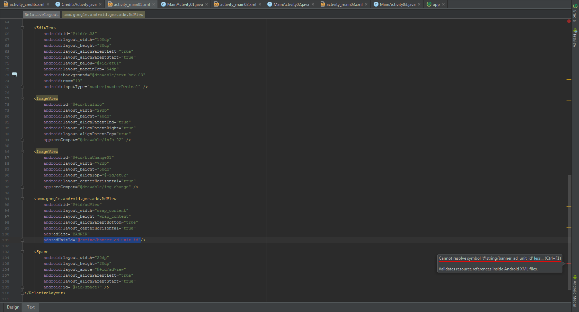Collapse the btnInfo ImageView fold on line 77
The image size is (579, 312).
coord(22,98)
